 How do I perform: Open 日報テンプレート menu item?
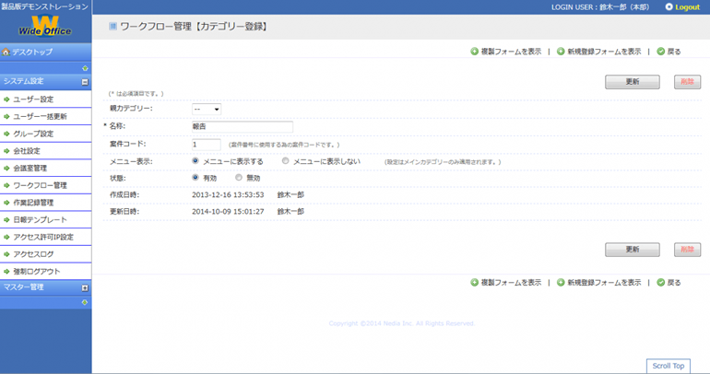pyautogui.click(x=45, y=219)
